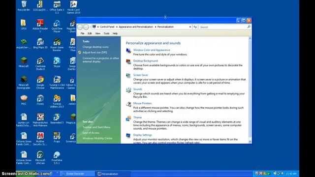Focus the Search input field
The width and height of the screenshot is (315, 177).
click(x=223, y=27)
